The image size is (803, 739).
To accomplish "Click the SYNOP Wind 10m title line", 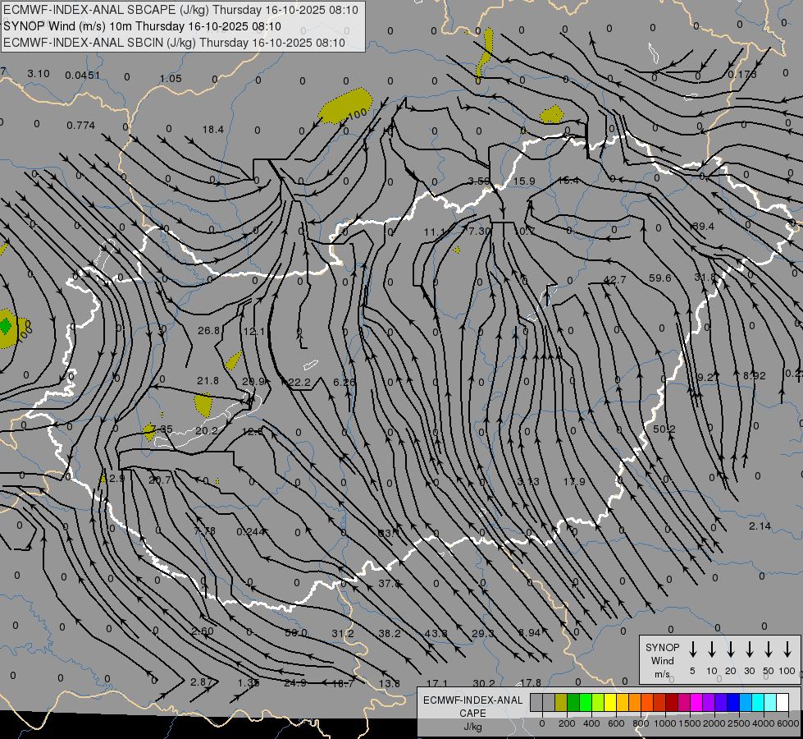I will pyautogui.click(x=148, y=26).
